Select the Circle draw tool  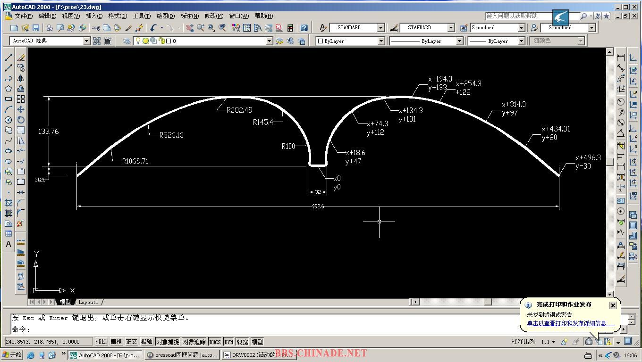[8, 120]
